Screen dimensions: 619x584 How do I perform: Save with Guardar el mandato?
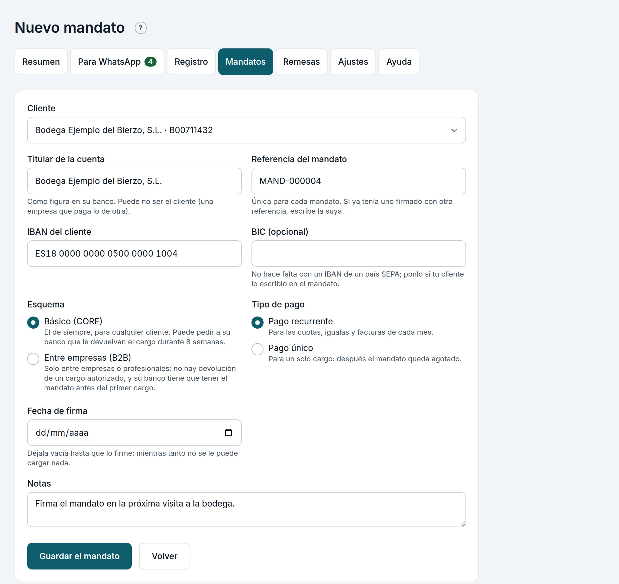(x=79, y=556)
